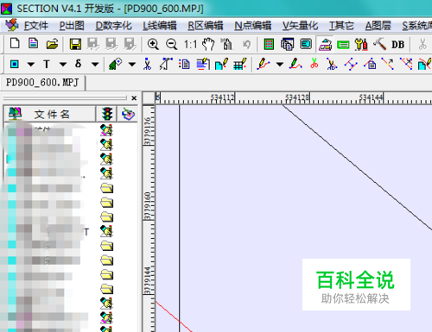Click the pencil-and-grid edit icon
This screenshot has width=432, height=332.
[x=240, y=64]
